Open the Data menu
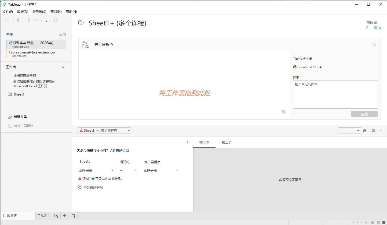This screenshot has width=387, height=225. (x=23, y=12)
